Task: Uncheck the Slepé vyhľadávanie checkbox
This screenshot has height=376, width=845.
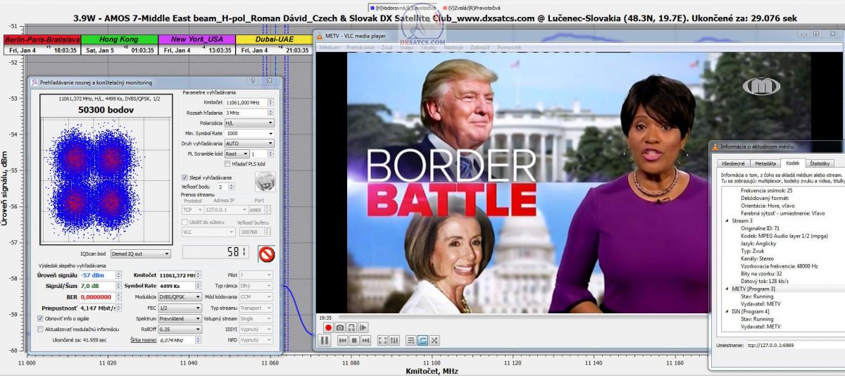Action: pos(184,177)
